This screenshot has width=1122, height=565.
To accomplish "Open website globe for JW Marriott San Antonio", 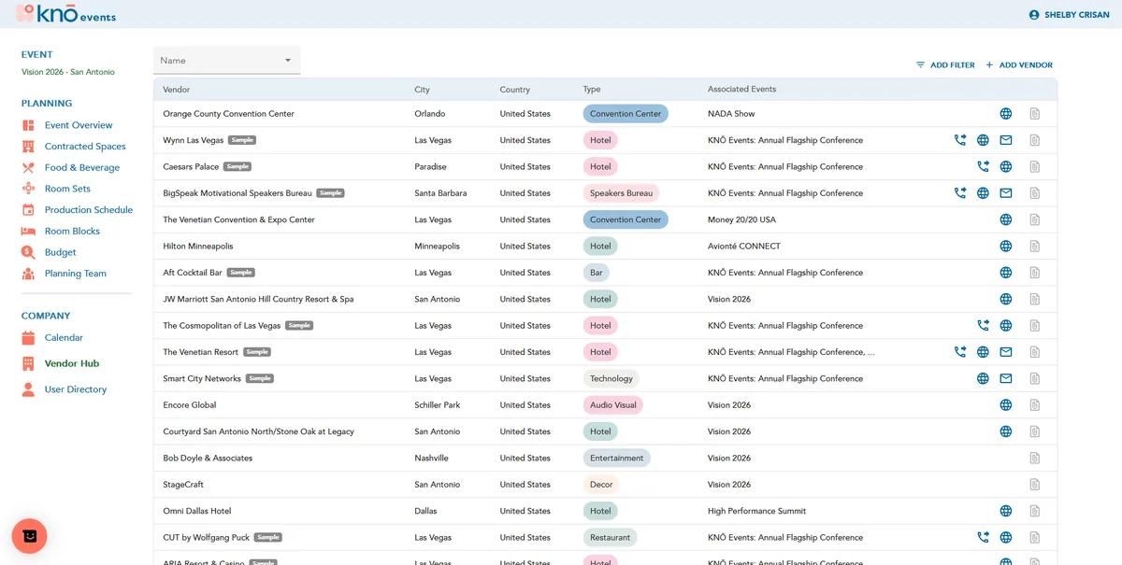I will tap(1006, 300).
